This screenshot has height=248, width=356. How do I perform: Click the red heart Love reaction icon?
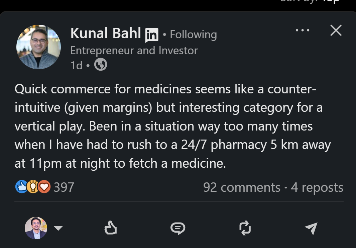pos(44,187)
